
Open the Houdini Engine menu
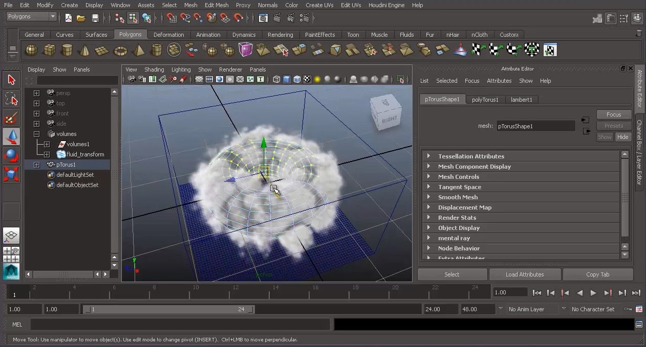tap(386, 6)
